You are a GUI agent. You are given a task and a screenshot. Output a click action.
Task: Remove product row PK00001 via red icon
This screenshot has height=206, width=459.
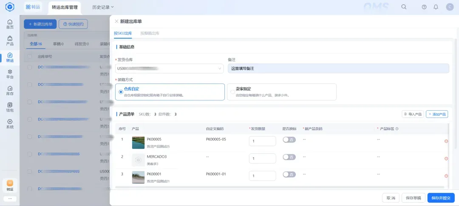[446, 176]
